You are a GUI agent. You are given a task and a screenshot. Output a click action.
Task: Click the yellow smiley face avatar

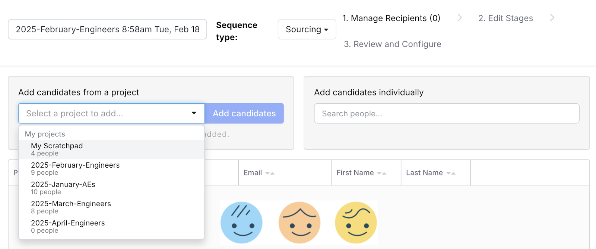click(x=356, y=223)
